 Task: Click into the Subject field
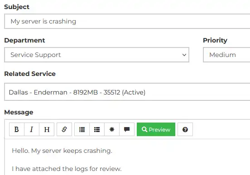pos(127,21)
